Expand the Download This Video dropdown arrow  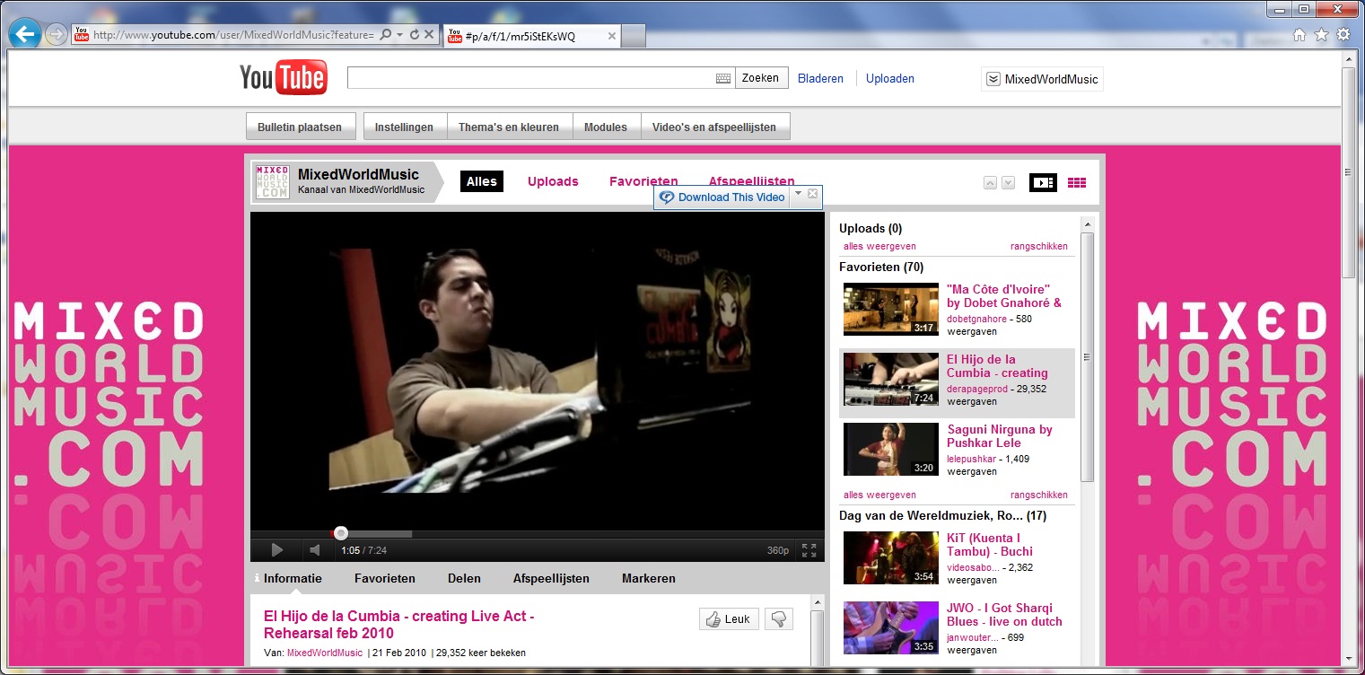coord(798,194)
